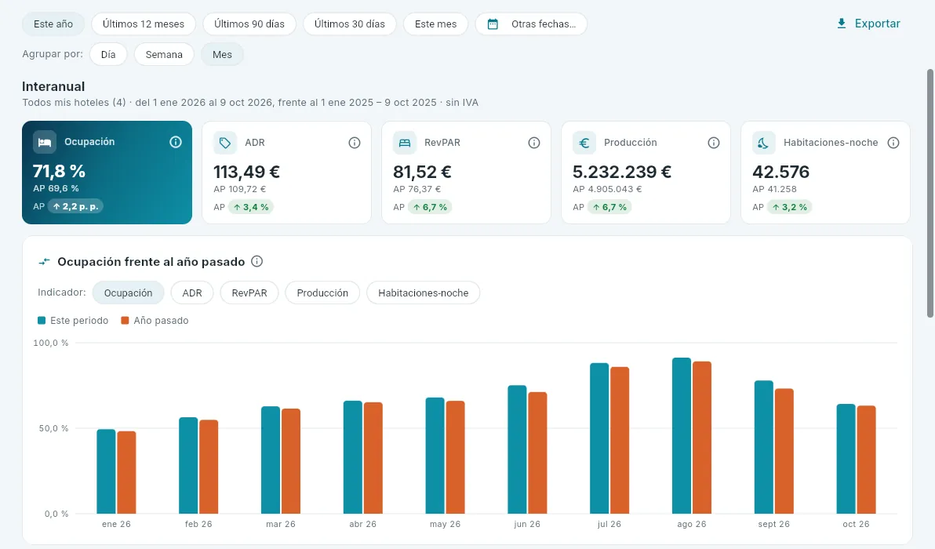Click the info icon beside the chart title

coord(257,261)
